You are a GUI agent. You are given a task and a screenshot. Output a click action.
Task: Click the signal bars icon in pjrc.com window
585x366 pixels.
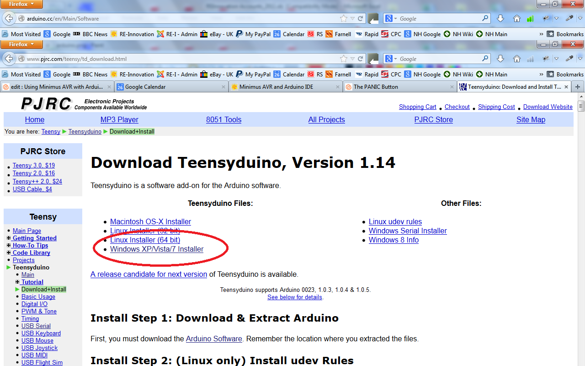coord(530,59)
